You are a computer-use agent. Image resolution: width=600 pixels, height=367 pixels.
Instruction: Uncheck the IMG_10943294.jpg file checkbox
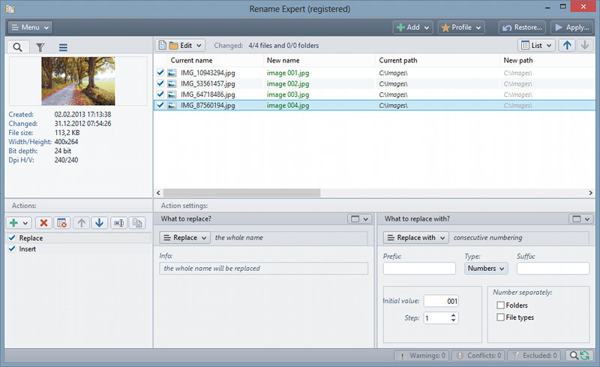(160, 73)
